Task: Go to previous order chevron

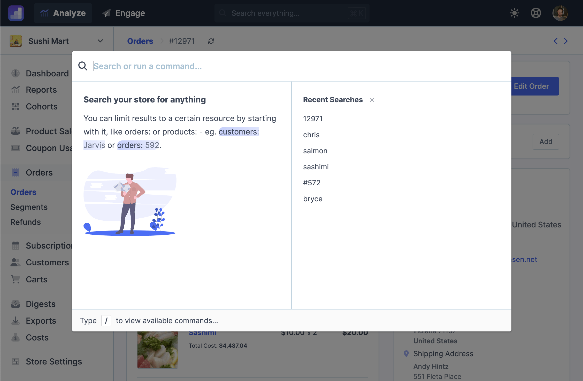Action: [556, 41]
